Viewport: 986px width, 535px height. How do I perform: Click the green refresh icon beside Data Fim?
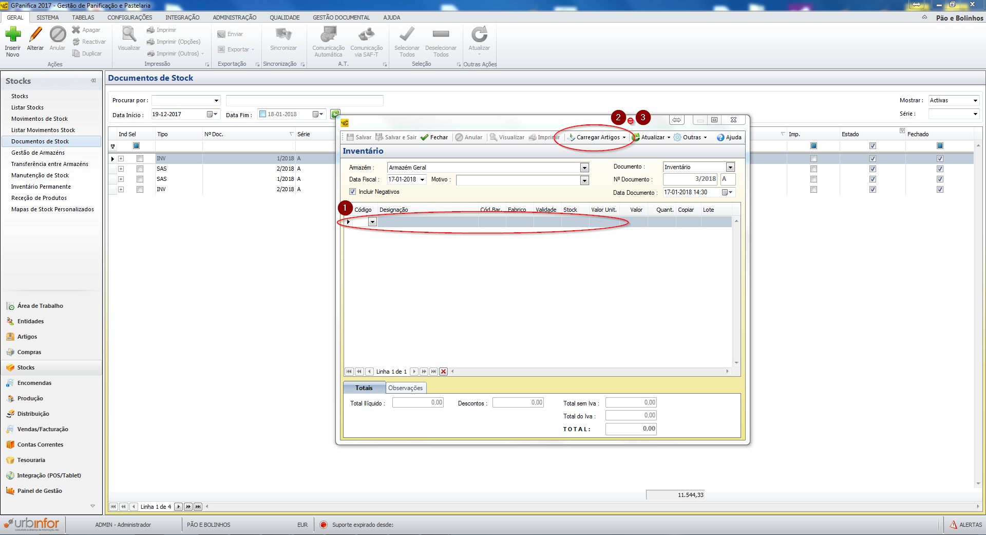click(335, 114)
